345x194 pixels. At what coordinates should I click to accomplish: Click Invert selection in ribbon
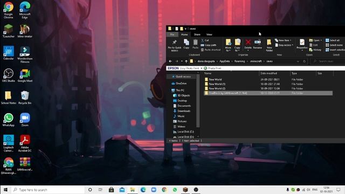335,50
